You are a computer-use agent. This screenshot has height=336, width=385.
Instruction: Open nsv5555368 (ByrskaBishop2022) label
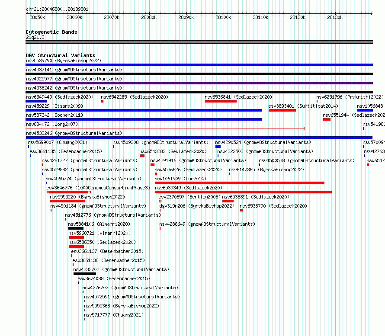[122, 306]
